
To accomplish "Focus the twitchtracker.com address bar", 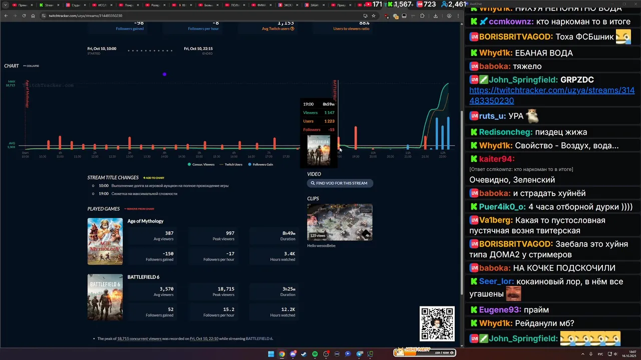I will pos(200,15).
